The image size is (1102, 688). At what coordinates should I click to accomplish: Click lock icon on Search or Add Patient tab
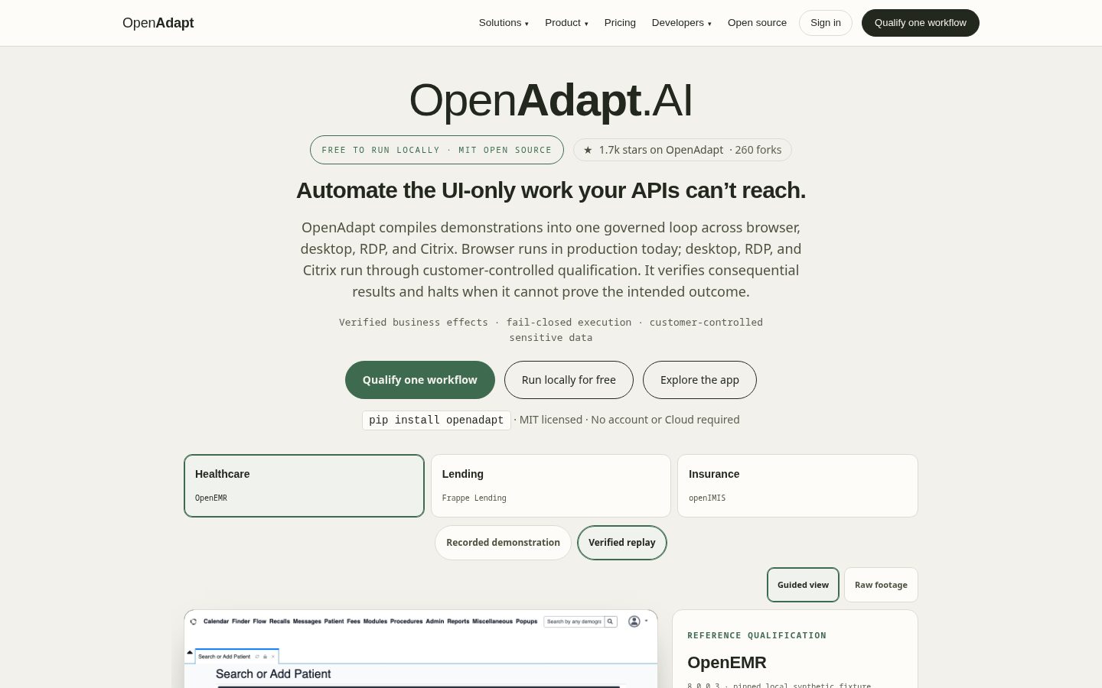pos(265,657)
